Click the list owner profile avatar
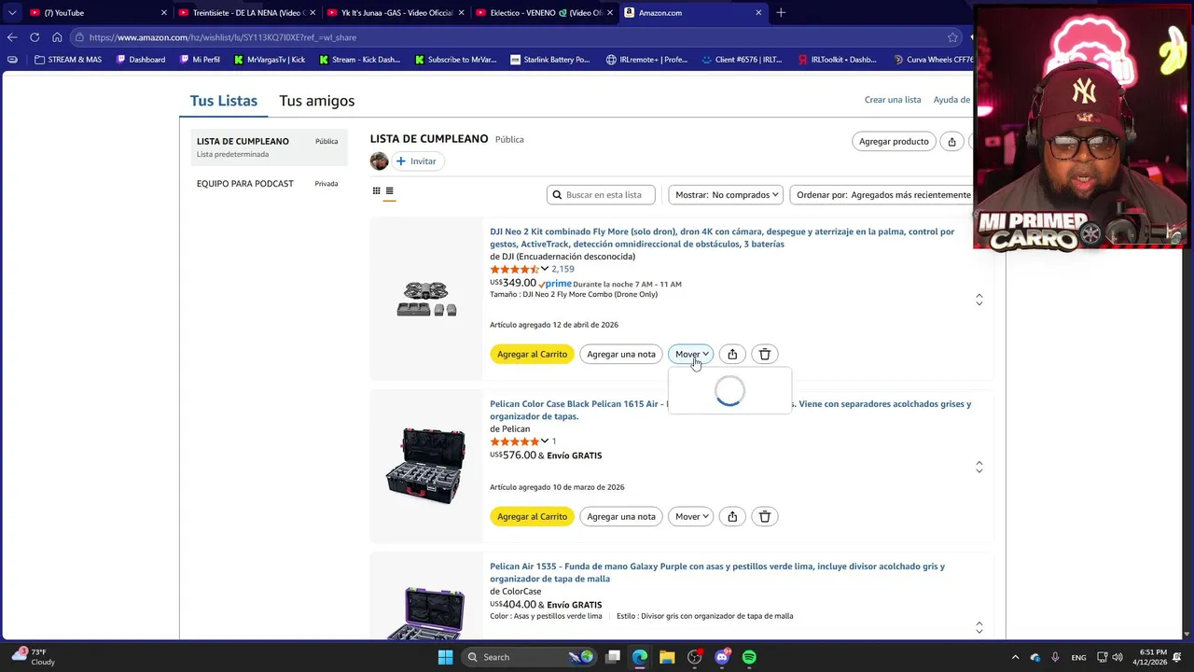The width and height of the screenshot is (1194, 672). pos(379,161)
